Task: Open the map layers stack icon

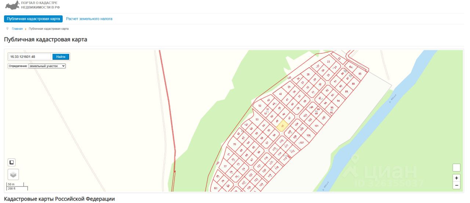Action: coord(13,174)
